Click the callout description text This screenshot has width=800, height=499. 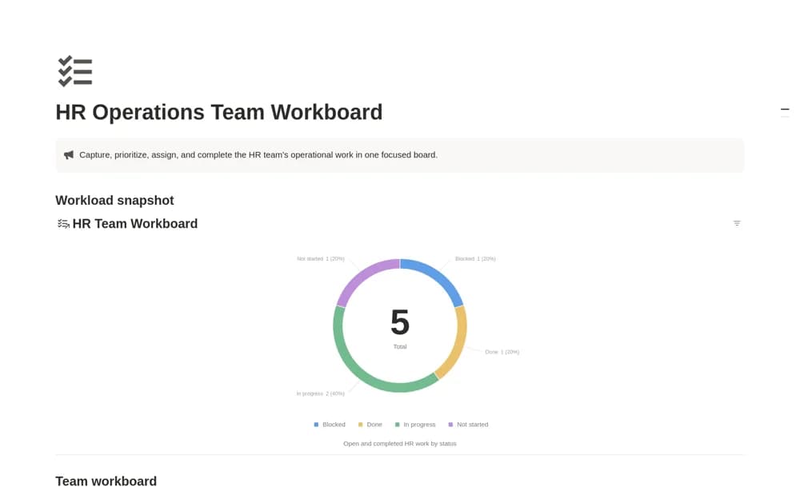click(258, 154)
